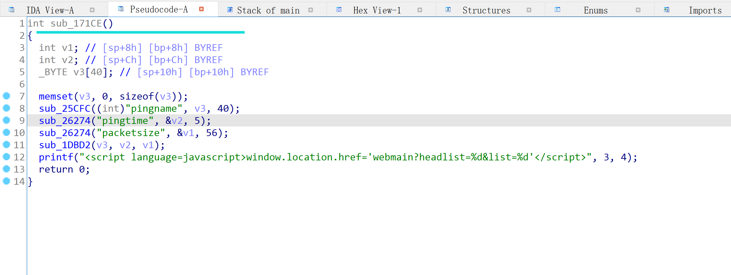731x275 pixels.
Task: Click line number 6 in gutter
Action: (22, 84)
